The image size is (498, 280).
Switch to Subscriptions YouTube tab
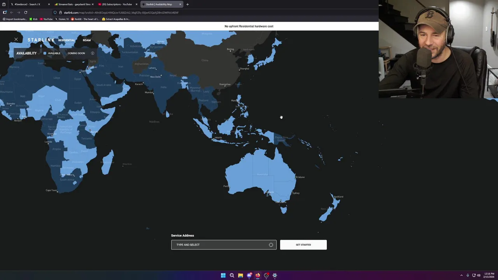pyautogui.click(x=117, y=4)
